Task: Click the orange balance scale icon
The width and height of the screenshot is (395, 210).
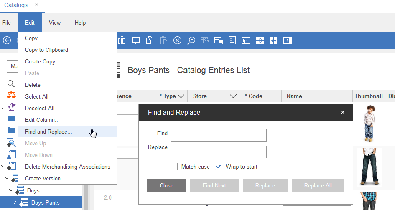Action: click(x=11, y=95)
